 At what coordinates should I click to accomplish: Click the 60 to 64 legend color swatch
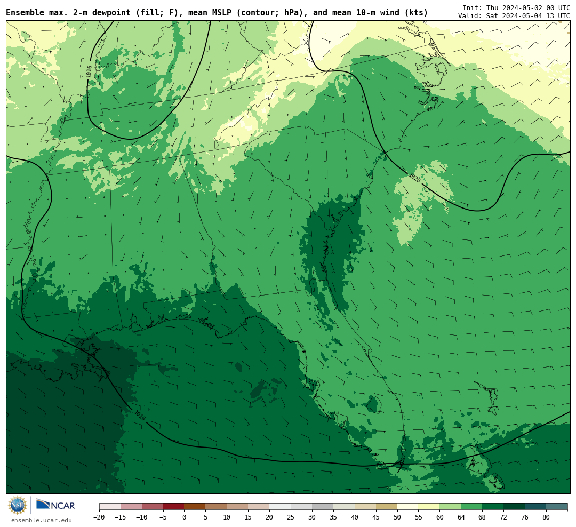click(x=451, y=507)
